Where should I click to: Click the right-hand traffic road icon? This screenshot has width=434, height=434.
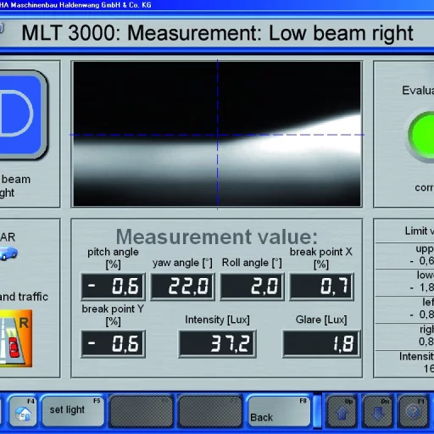(x=15, y=338)
